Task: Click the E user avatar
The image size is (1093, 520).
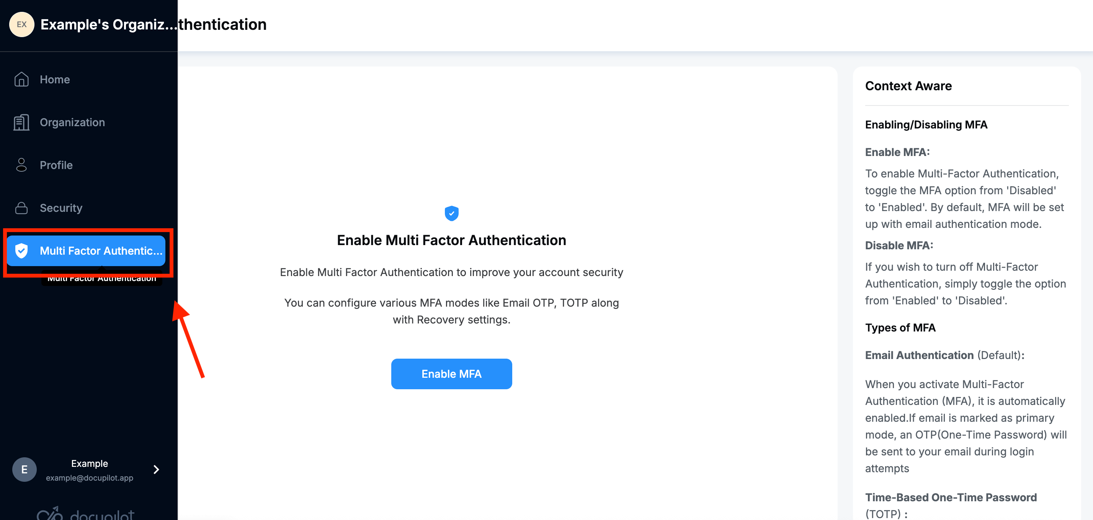Action: [24, 469]
